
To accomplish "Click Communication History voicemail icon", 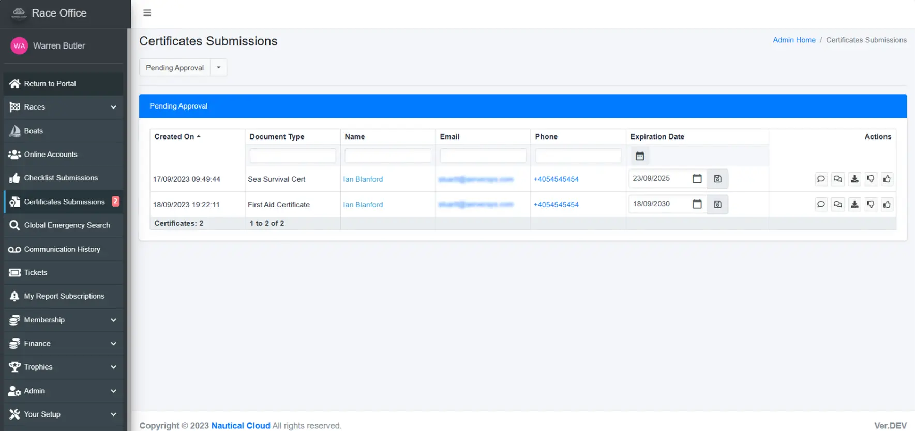I will click(x=14, y=249).
